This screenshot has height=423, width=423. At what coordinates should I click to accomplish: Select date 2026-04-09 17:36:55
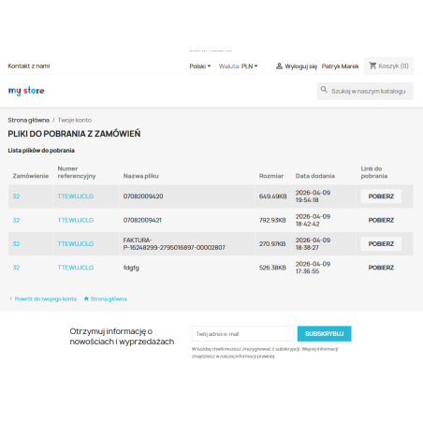pyautogui.click(x=313, y=268)
